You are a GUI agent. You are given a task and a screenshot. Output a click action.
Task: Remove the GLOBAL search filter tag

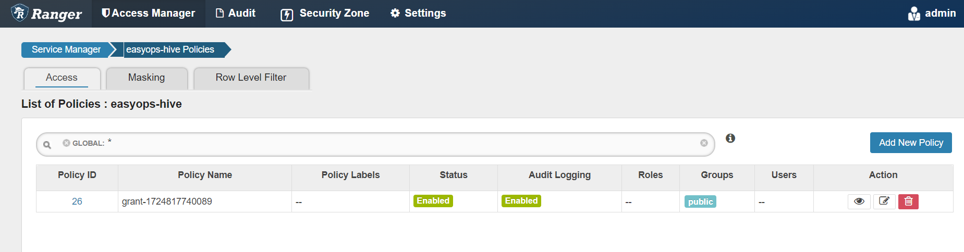point(66,143)
